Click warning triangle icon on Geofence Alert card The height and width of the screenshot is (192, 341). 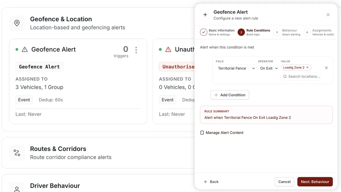click(x=25, y=49)
